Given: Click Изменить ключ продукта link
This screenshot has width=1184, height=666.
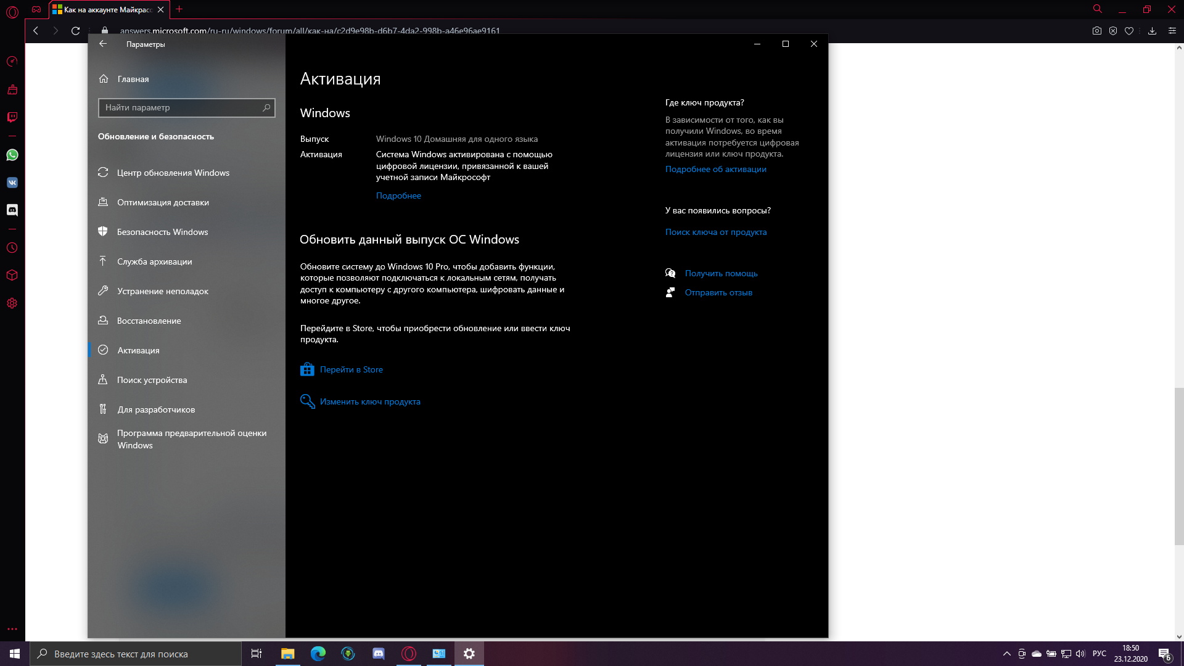Looking at the screenshot, I should coord(369,401).
